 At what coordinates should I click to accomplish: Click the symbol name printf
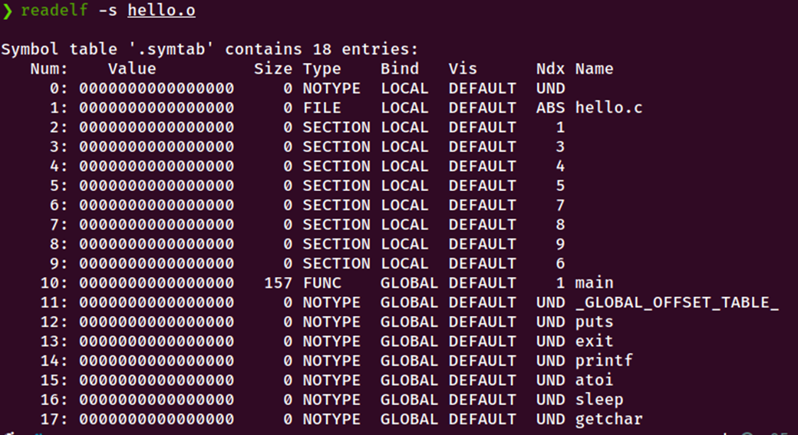tap(604, 361)
